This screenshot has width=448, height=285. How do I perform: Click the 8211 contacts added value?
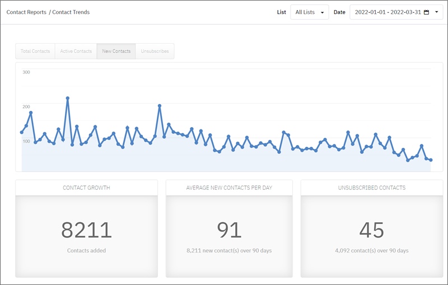(86, 230)
